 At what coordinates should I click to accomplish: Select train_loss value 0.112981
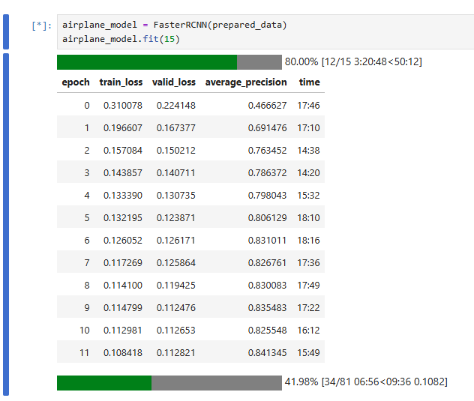[x=123, y=331]
